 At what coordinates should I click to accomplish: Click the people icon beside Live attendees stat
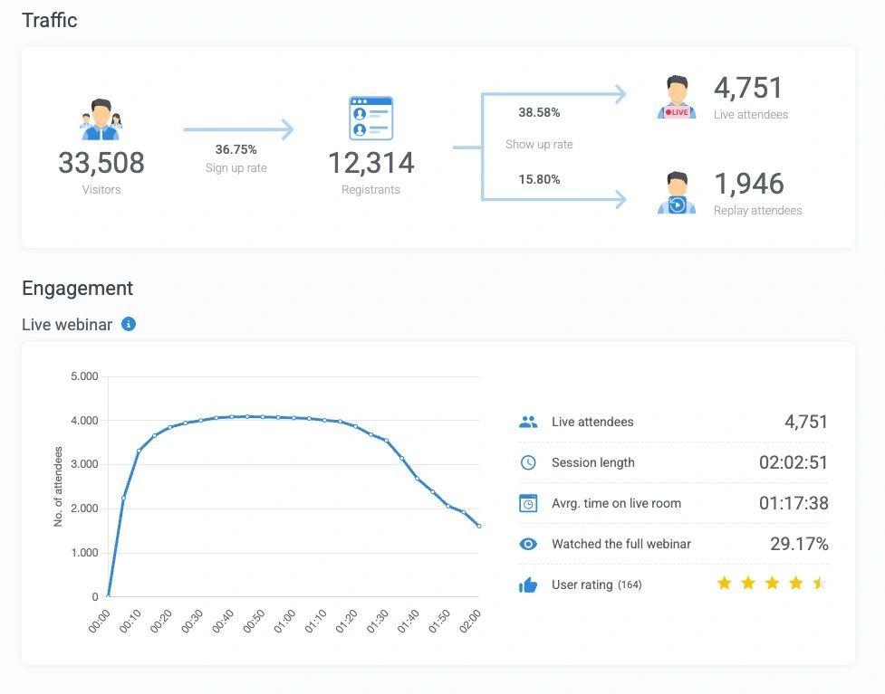(528, 422)
